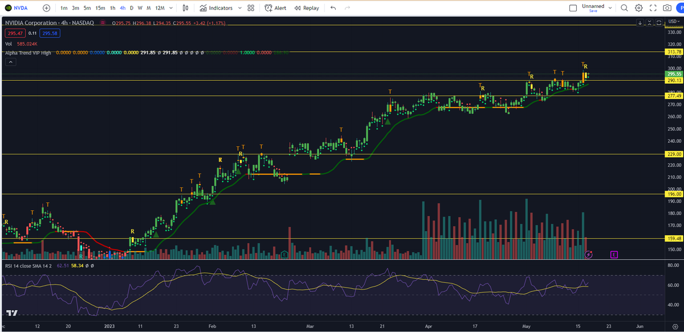Open the blue user profile avatar
The height and width of the screenshot is (332, 684).
681,8
